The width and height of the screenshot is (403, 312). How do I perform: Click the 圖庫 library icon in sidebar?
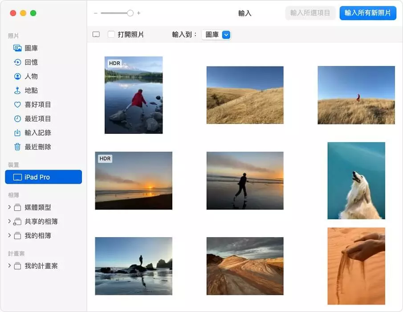click(x=17, y=48)
